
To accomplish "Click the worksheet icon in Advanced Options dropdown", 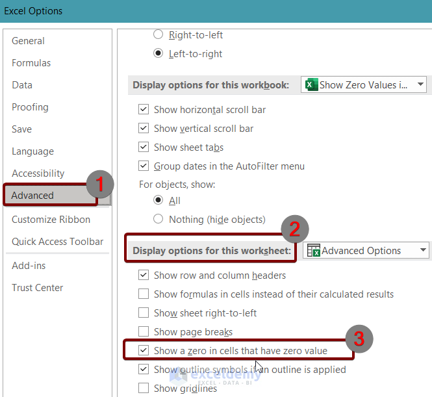I will pos(314,250).
